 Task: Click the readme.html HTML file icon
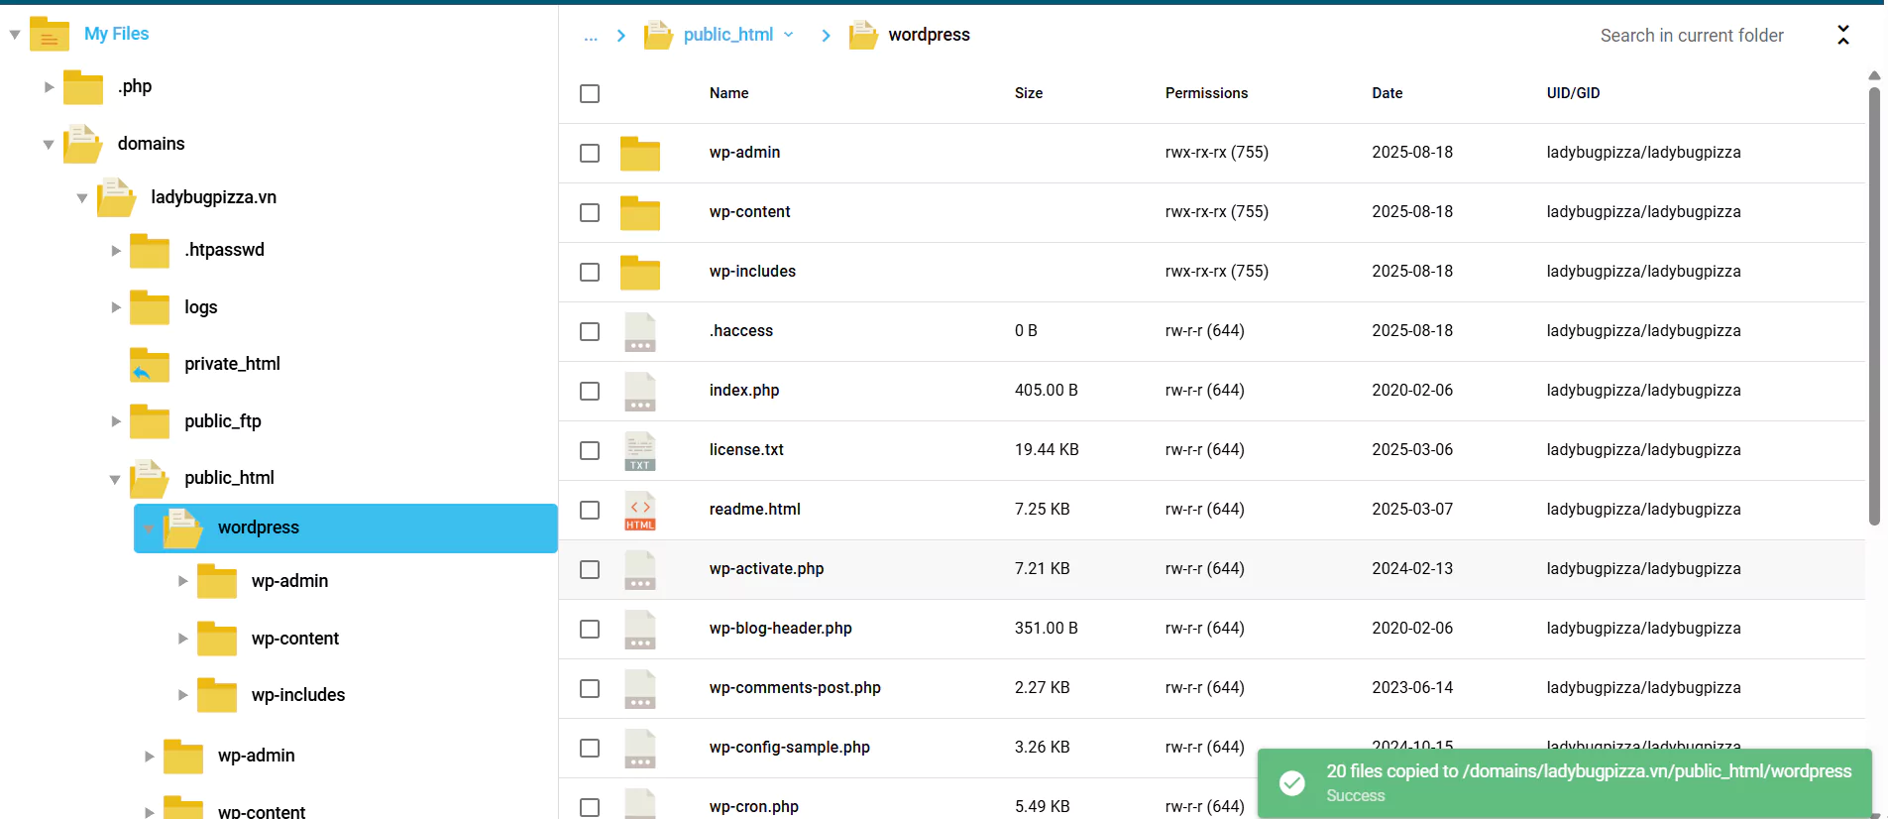pyautogui.click(x=640, y=511)
